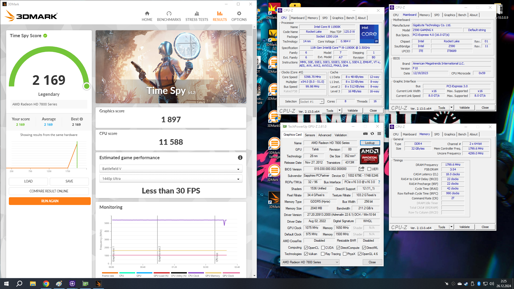Switch to the Sensors tab in GPU-Z
Image resolution: width=514 pixels, height=289 pixels.
(310, 135)
